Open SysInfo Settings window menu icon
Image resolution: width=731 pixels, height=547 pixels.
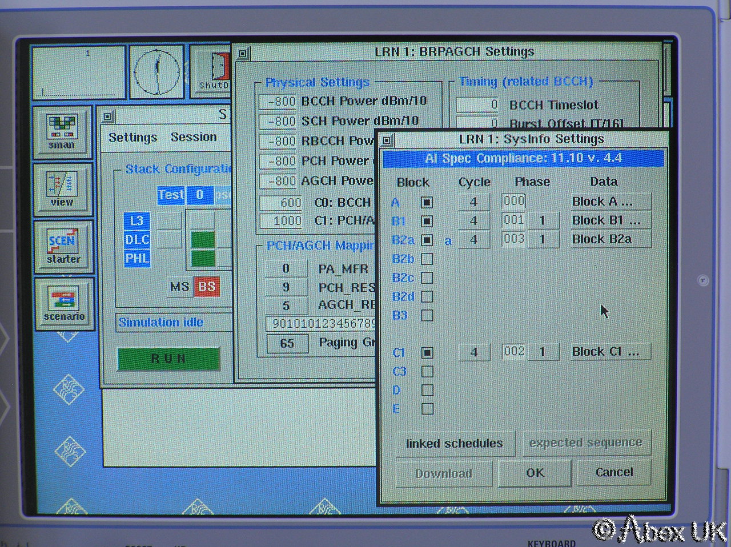(387, 140)
